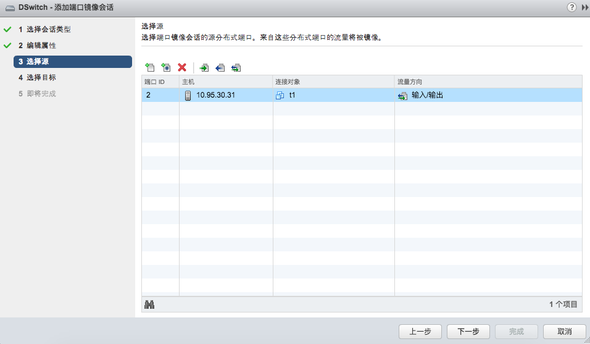Set traffic direction to ingress/egress icon

point(236,68)
